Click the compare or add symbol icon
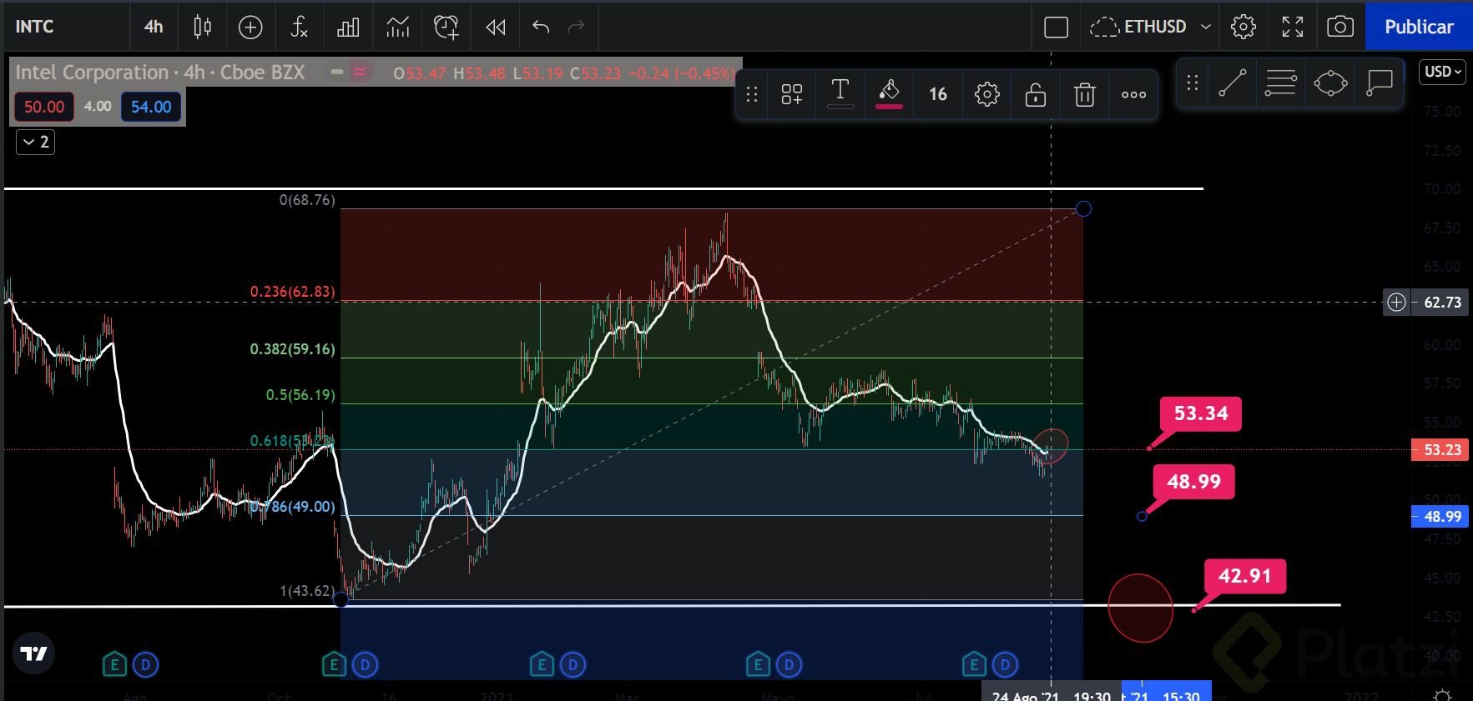Viewport: 1473px width, 701px height. click(250, 27)
